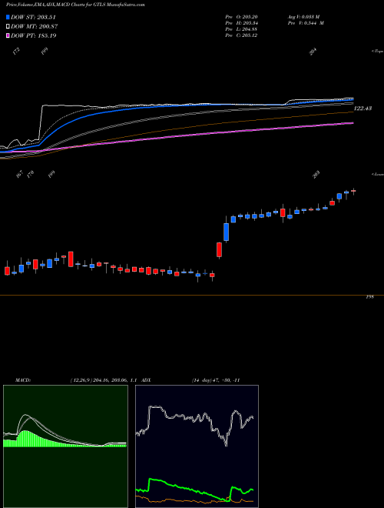This screenshot has width=384, height=508.
Task: Click the 'Pre H: 205.34' high value
Action: (241, 23)
